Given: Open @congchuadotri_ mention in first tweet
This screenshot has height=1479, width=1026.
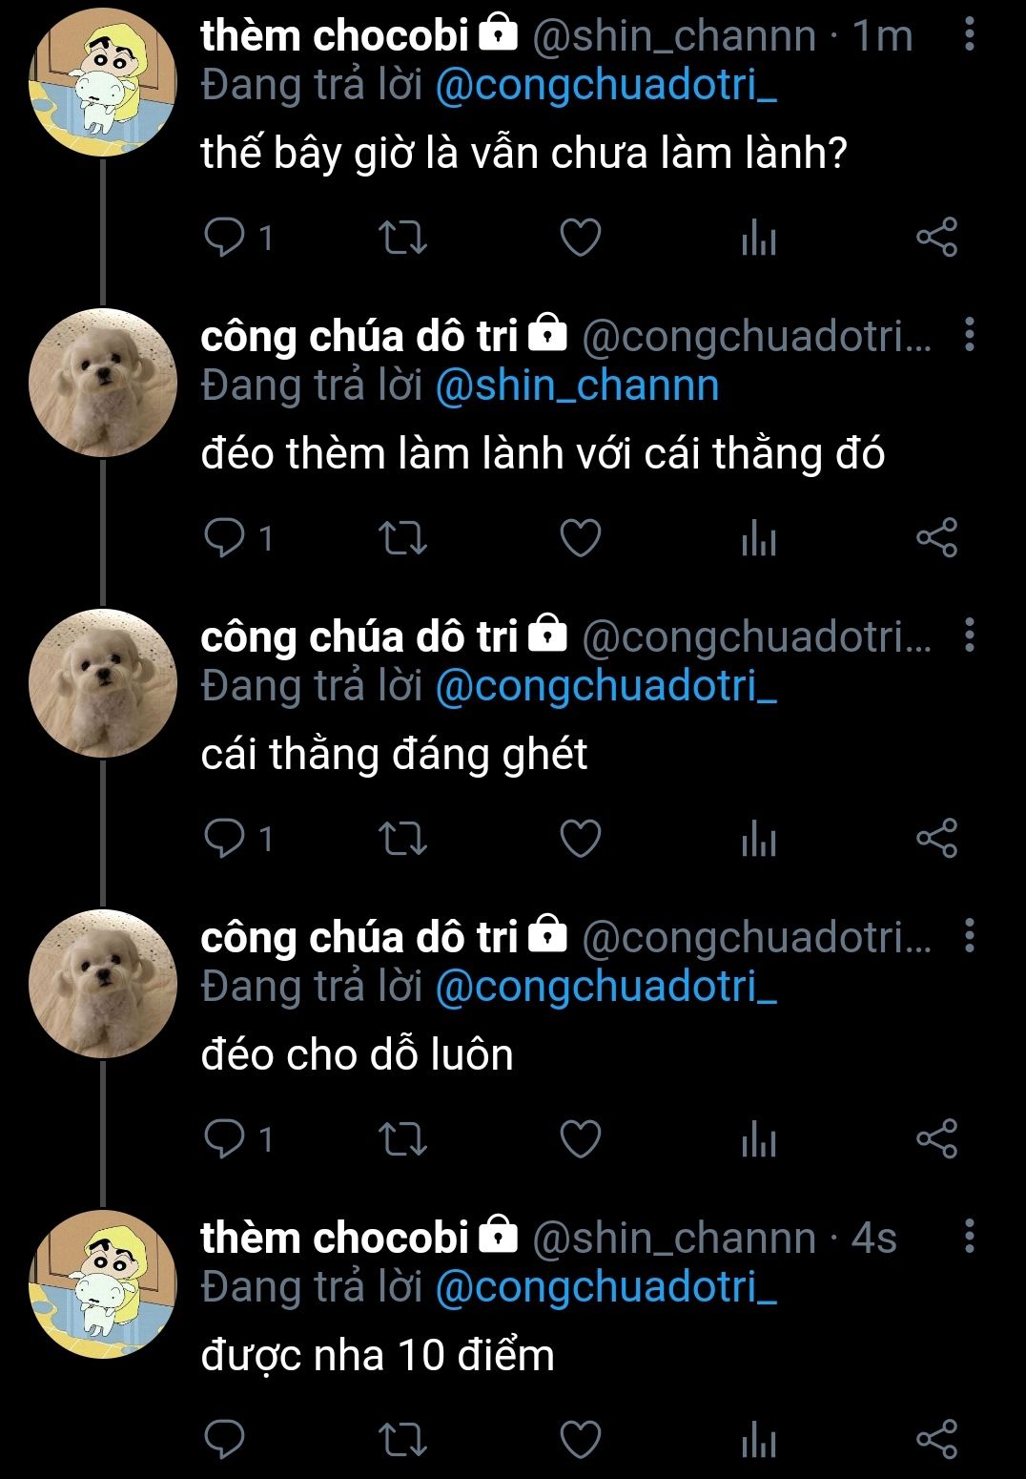Looking at the screenshot, I should [606, 86].
